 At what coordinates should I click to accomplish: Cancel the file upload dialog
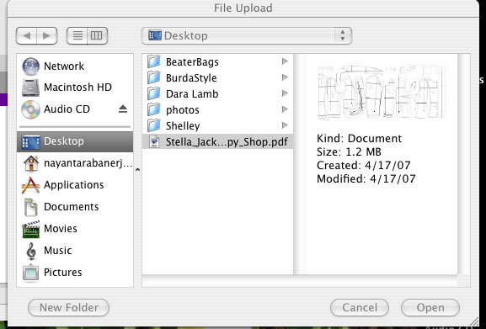click(x=360, y=308)
